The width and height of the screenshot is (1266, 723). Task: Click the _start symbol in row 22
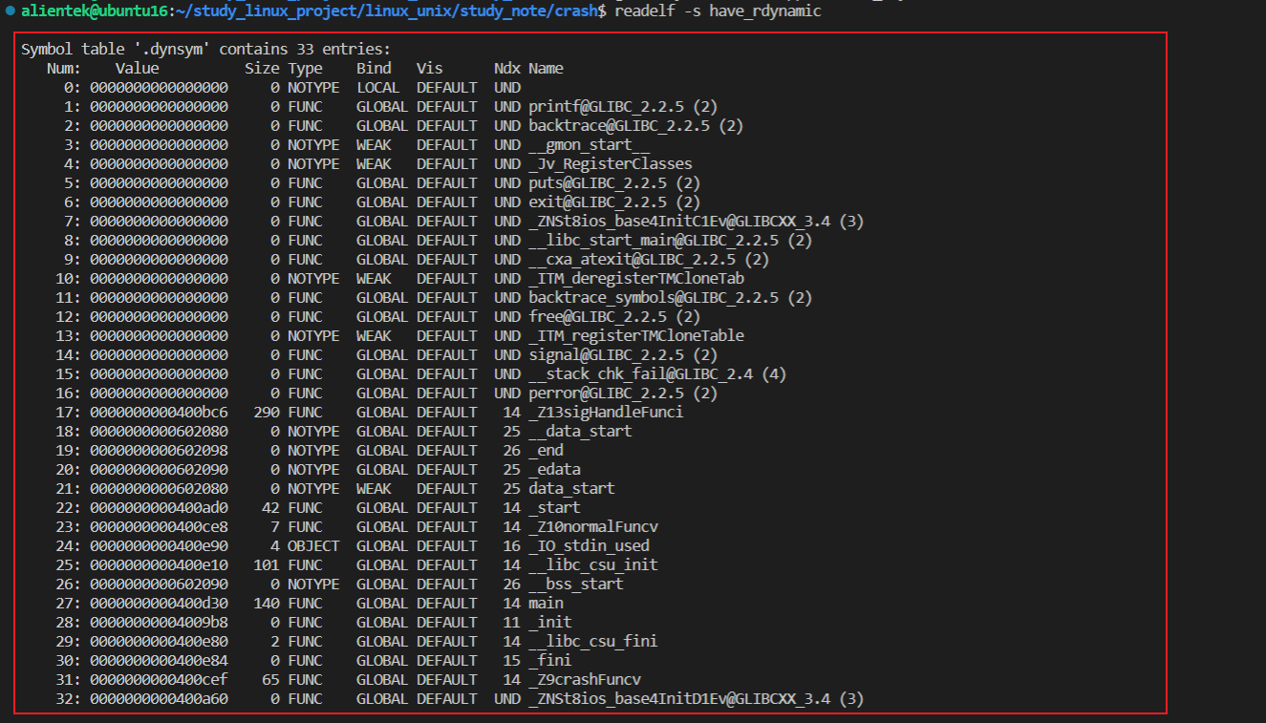pyautogui.click(x=554, y=507)
